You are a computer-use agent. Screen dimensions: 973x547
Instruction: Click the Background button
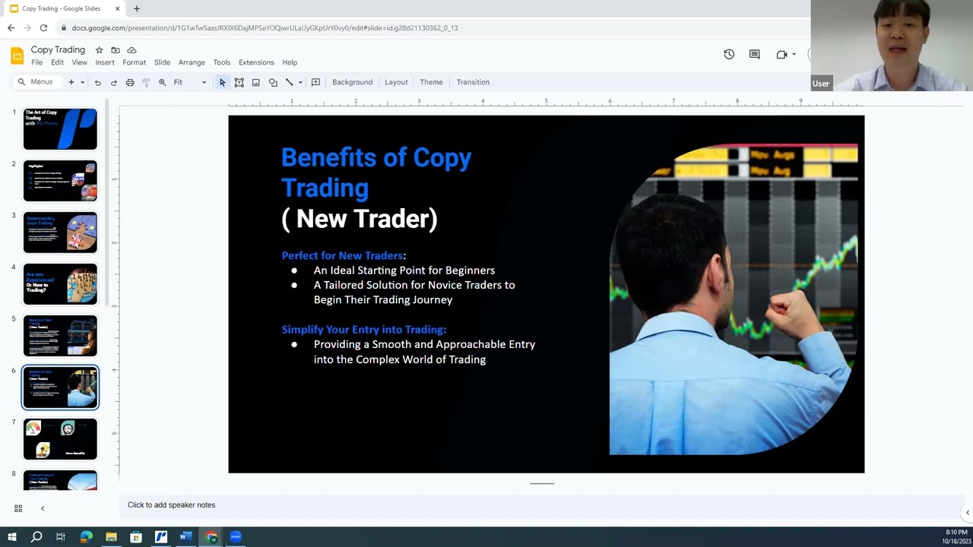tap(353, 82)
